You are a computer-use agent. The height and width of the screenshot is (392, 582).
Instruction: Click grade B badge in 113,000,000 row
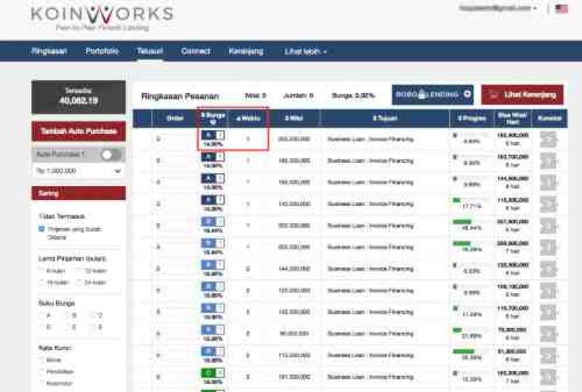(x=212, y=351)
